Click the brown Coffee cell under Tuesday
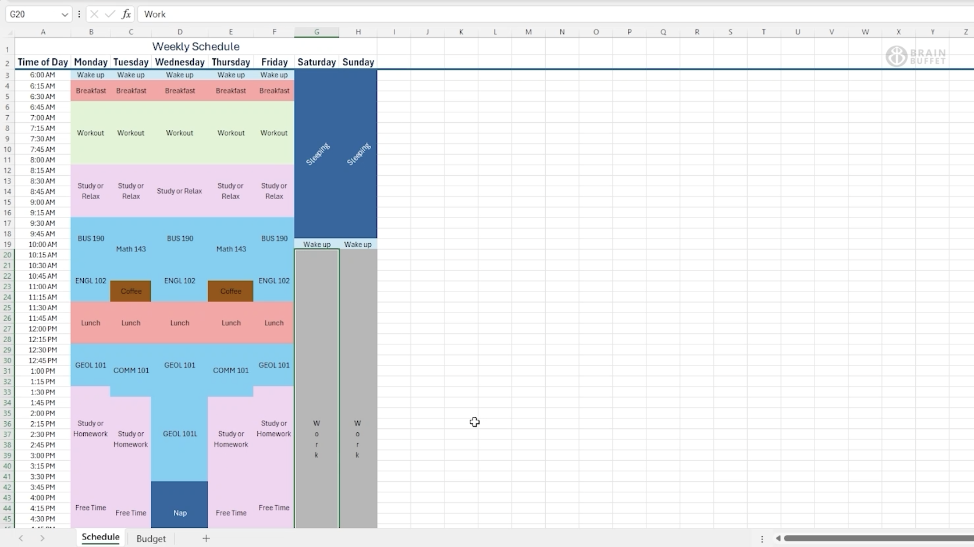This screenshot has height=547, width=974. click(x=131, y=291)
